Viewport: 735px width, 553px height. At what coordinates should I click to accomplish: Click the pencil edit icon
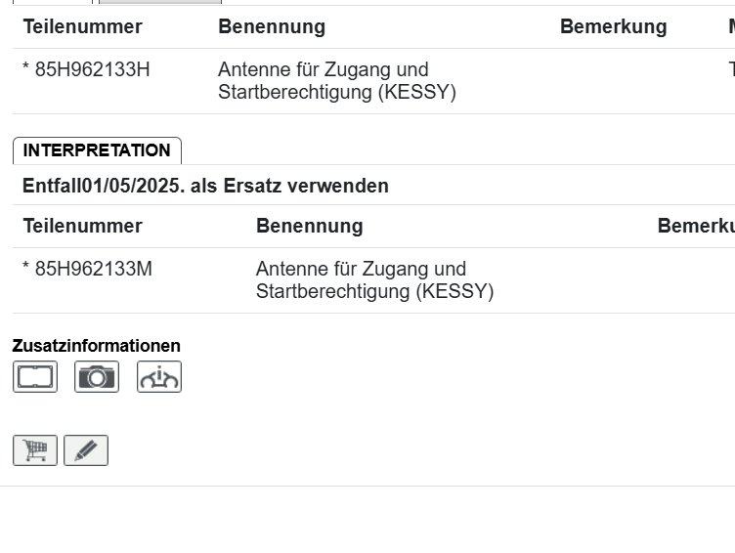pos(86,450)
